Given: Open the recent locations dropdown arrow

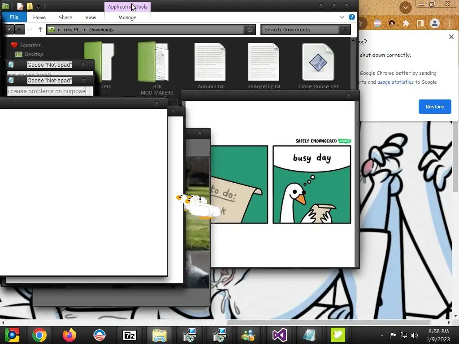Looking at the screenshot, I should [30, 30].
